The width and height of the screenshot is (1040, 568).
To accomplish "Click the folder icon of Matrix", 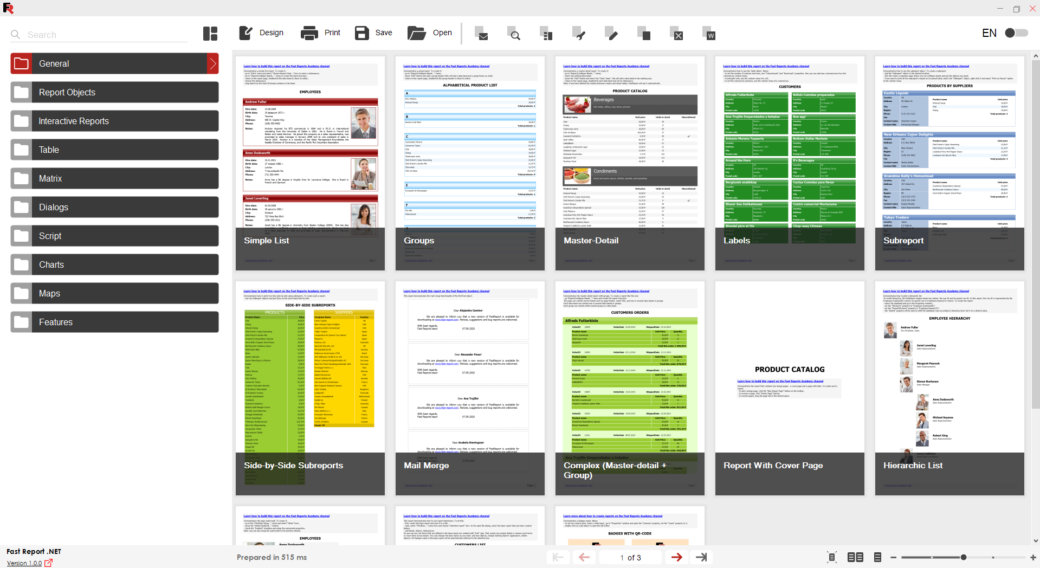I will (x=21, y=178).
